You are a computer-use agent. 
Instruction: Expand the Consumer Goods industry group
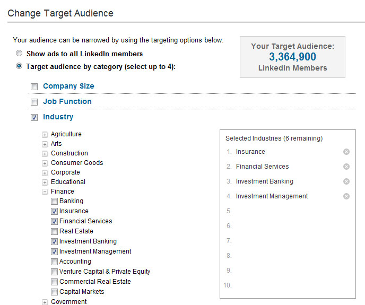click(x=45, y=163)
